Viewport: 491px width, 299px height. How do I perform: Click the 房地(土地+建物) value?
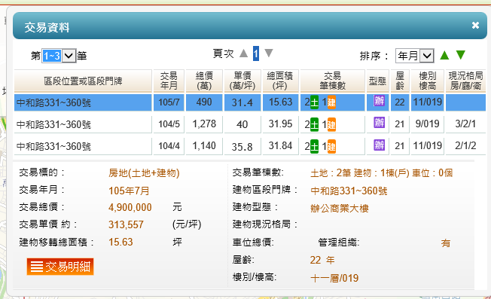click(x=144, y=172)
